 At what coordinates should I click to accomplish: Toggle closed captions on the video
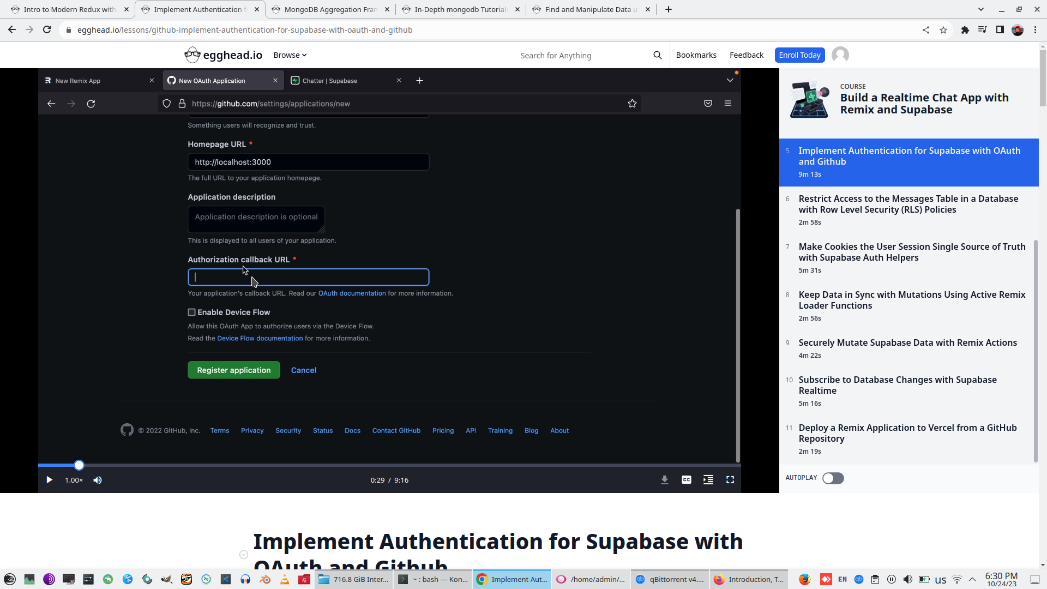(x=686, y=480)
